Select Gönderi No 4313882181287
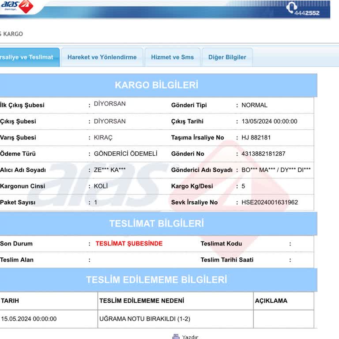 [264, 154]
